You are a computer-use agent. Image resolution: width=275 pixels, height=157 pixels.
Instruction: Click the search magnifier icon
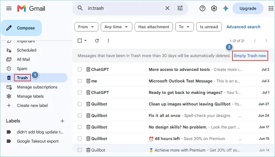[x=80, y=8]
